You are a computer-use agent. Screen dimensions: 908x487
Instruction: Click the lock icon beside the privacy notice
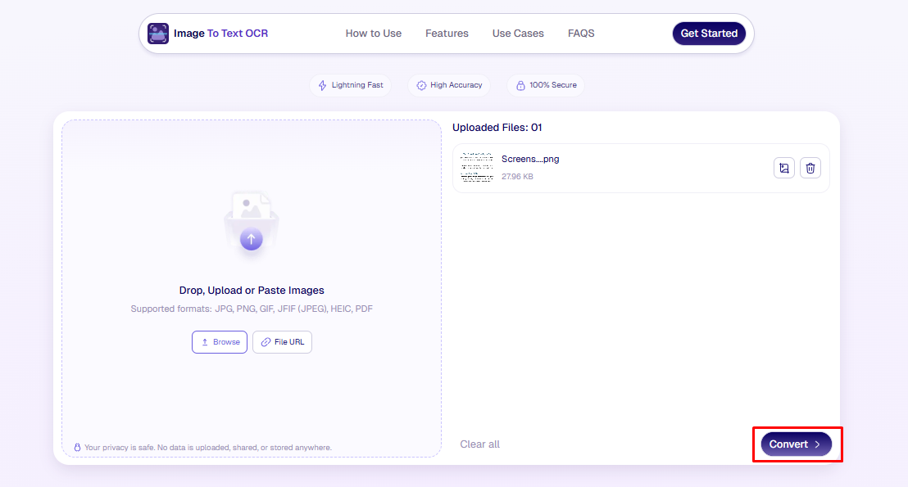click(x=78, y=448)
